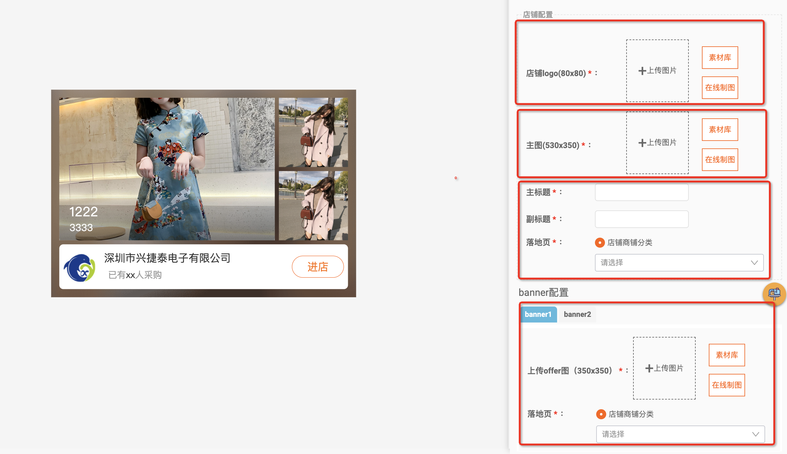The width and height of the screenshot is (787, 454).
Task: Click 素材库 button for store logo
Action: click(x=720, y=58)
